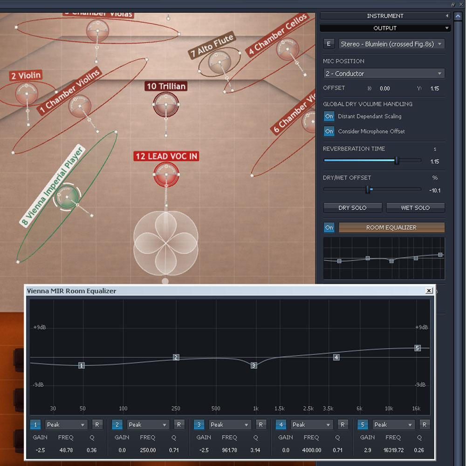Viewport: 466px width, 466px height.
Task: Switch to the INSTRUMENT tab
Action: tap(385, 16)
